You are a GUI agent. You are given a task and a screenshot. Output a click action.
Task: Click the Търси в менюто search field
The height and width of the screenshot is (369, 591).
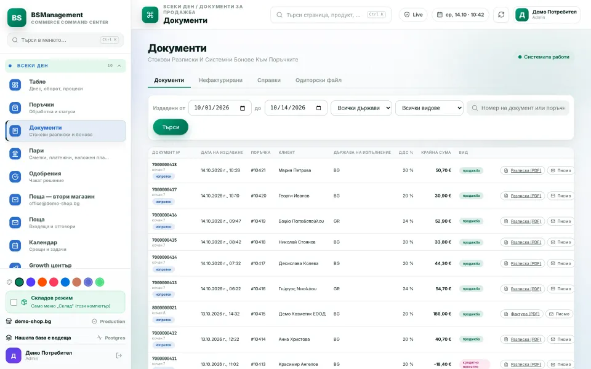[x=65, y=40]
